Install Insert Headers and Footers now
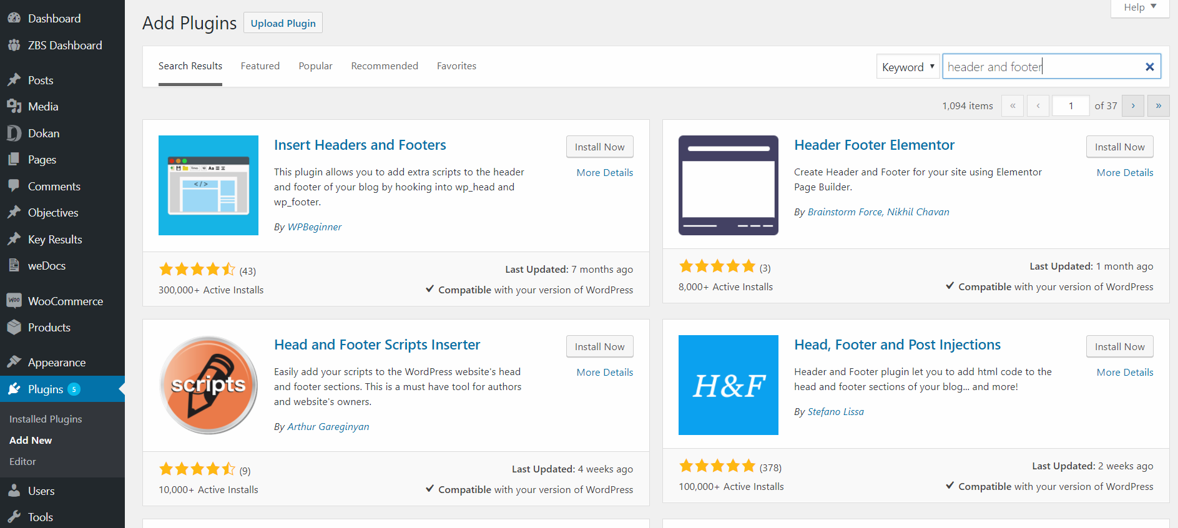The image size is (1178, 528). [x=599, y=147]
